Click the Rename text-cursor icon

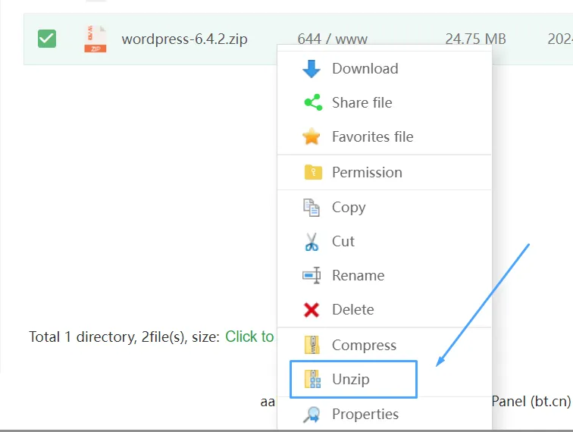tap(312, 275)
